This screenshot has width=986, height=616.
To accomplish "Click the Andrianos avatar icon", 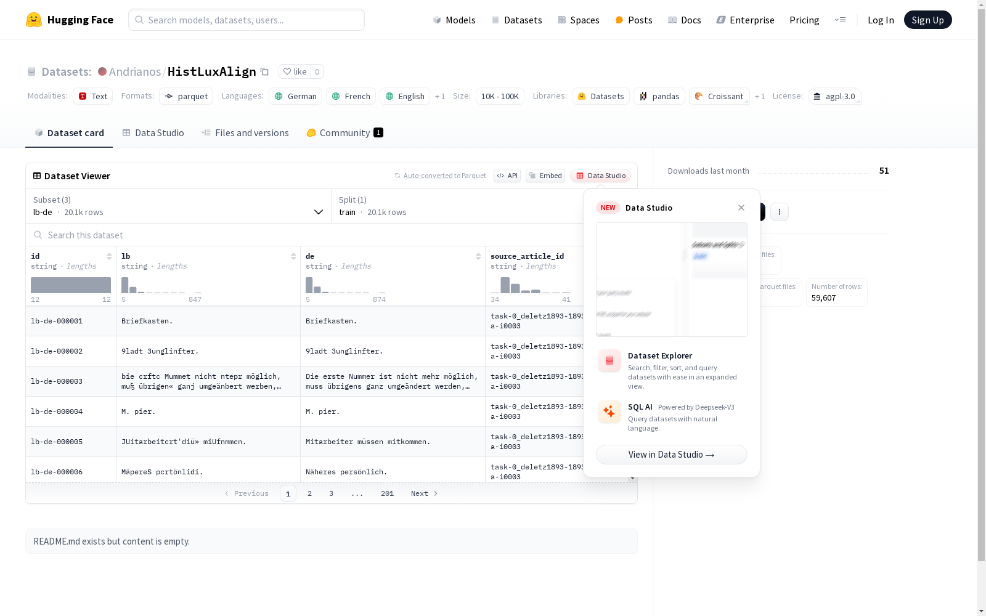I will 102,71.
